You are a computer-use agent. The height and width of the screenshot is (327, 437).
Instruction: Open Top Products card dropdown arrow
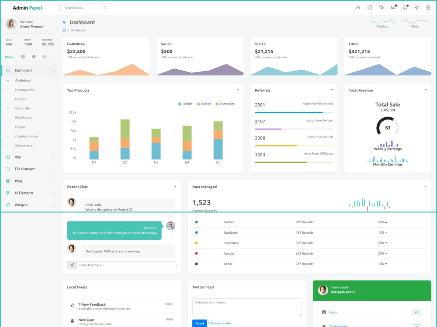tap(238, 90)
